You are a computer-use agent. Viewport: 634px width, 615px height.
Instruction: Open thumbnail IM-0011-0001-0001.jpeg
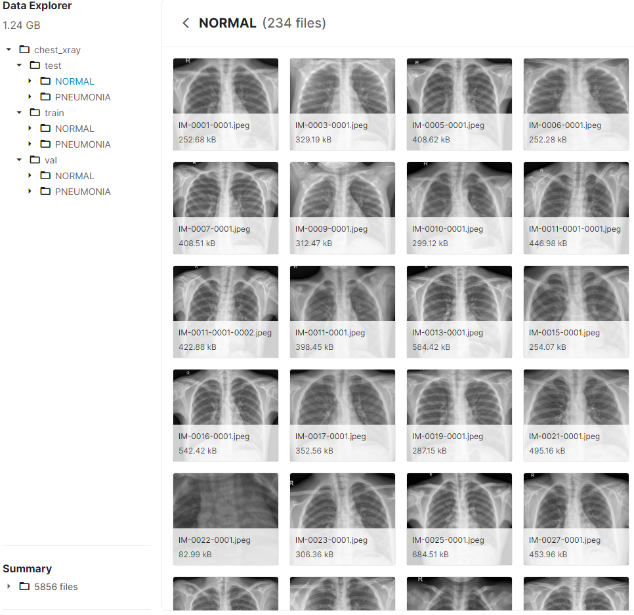[x=576, y=208]
